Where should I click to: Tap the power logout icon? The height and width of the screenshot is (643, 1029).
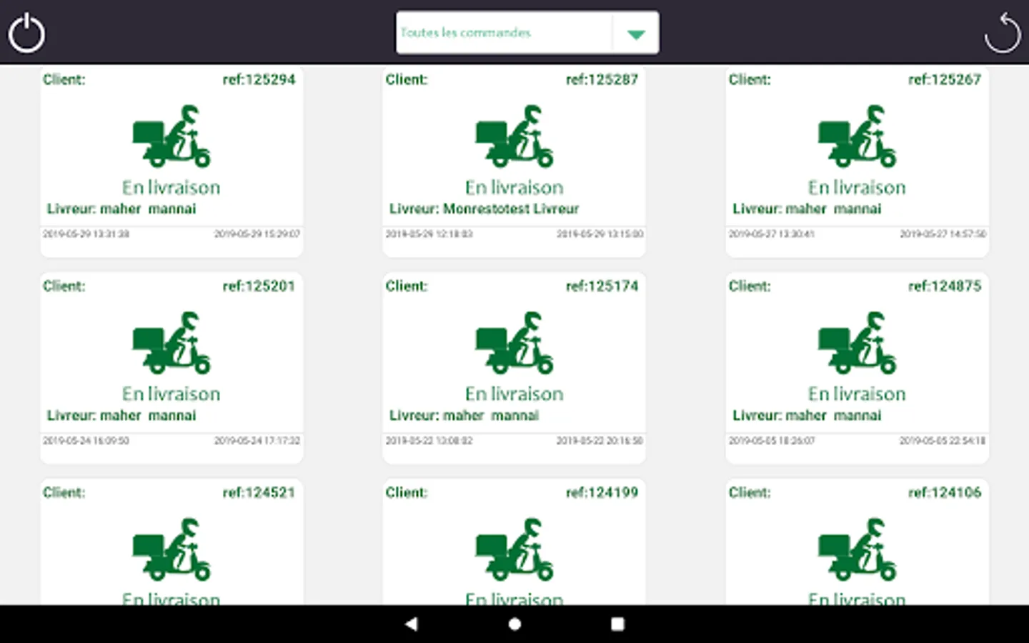[26, 33]
